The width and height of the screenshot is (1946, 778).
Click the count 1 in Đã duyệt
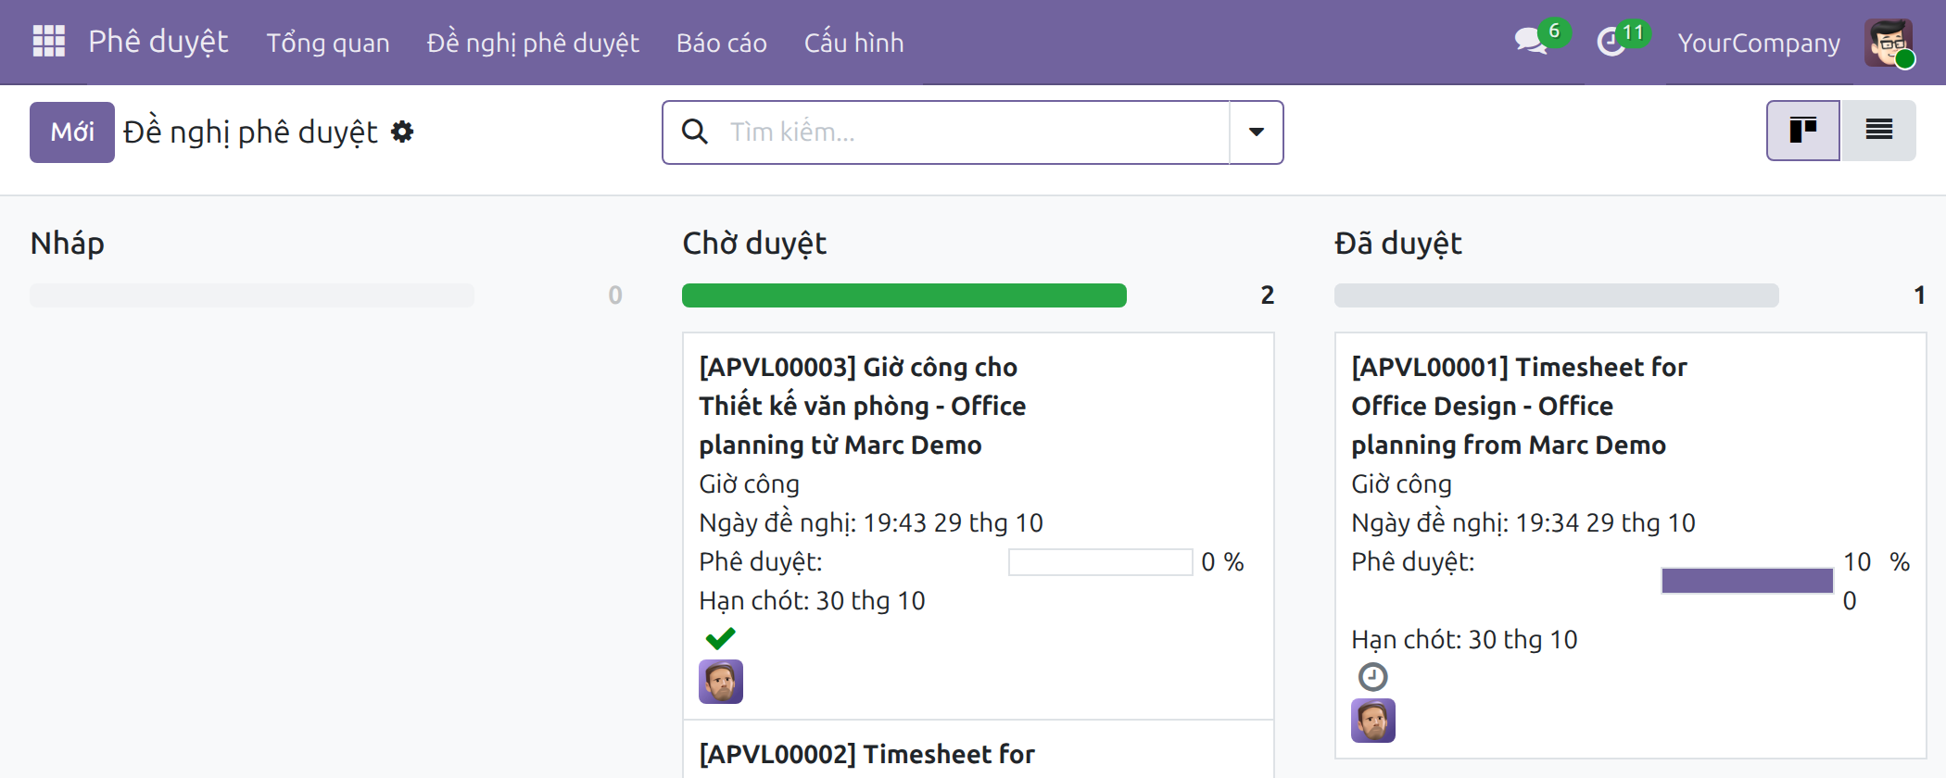1919,295
